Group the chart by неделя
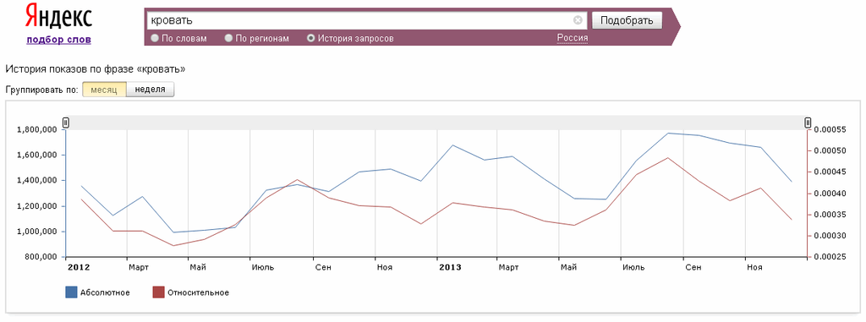 click(x=151, y=90)
